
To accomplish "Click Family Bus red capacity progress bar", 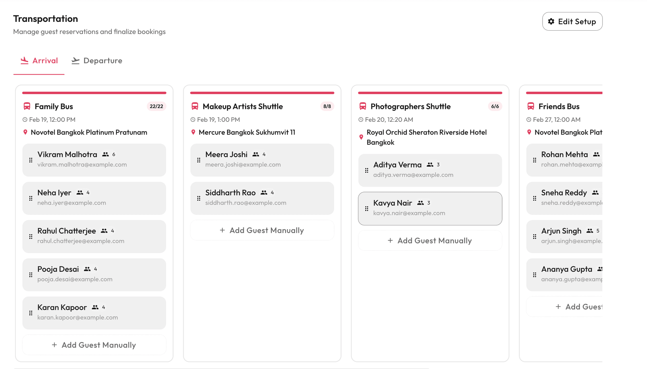I will pos(94,93).
